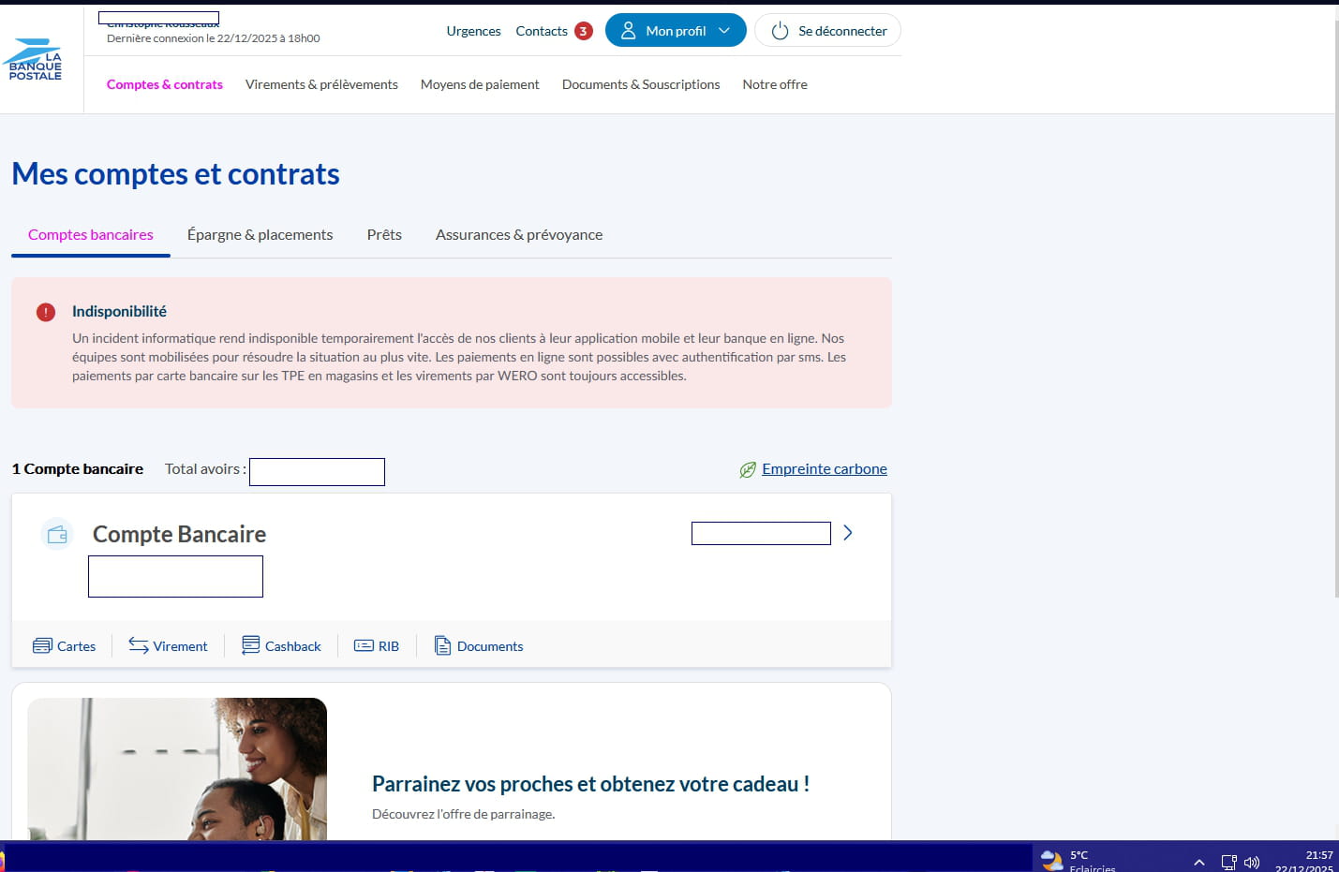Open the Documents & Souscriptions menu
This screenshot has width=1339, height=872.
(641, 84)
